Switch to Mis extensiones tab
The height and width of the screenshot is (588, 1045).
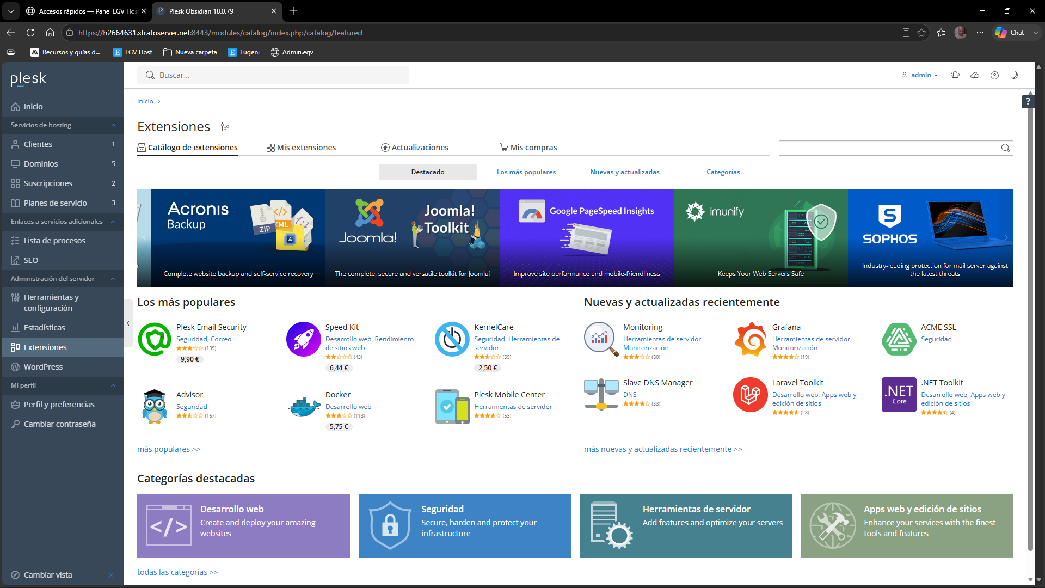(x=301, y=148)
